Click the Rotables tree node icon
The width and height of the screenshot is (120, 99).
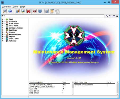(7, 41)
